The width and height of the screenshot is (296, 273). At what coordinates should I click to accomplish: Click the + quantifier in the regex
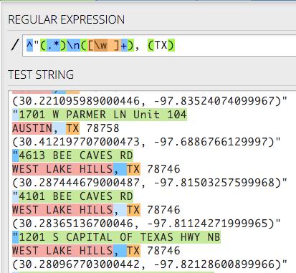click(124, 45)
